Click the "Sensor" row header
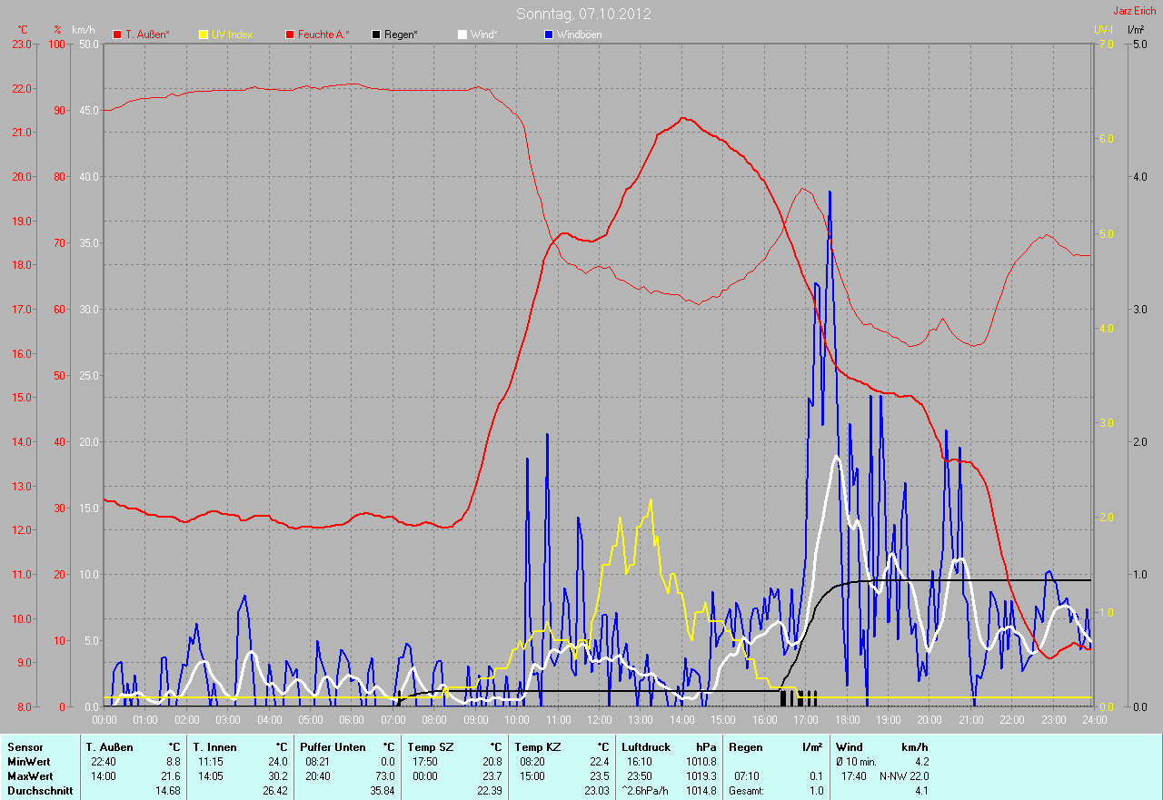This screenshot has width=1163, height=800. (x=25, y=747)
